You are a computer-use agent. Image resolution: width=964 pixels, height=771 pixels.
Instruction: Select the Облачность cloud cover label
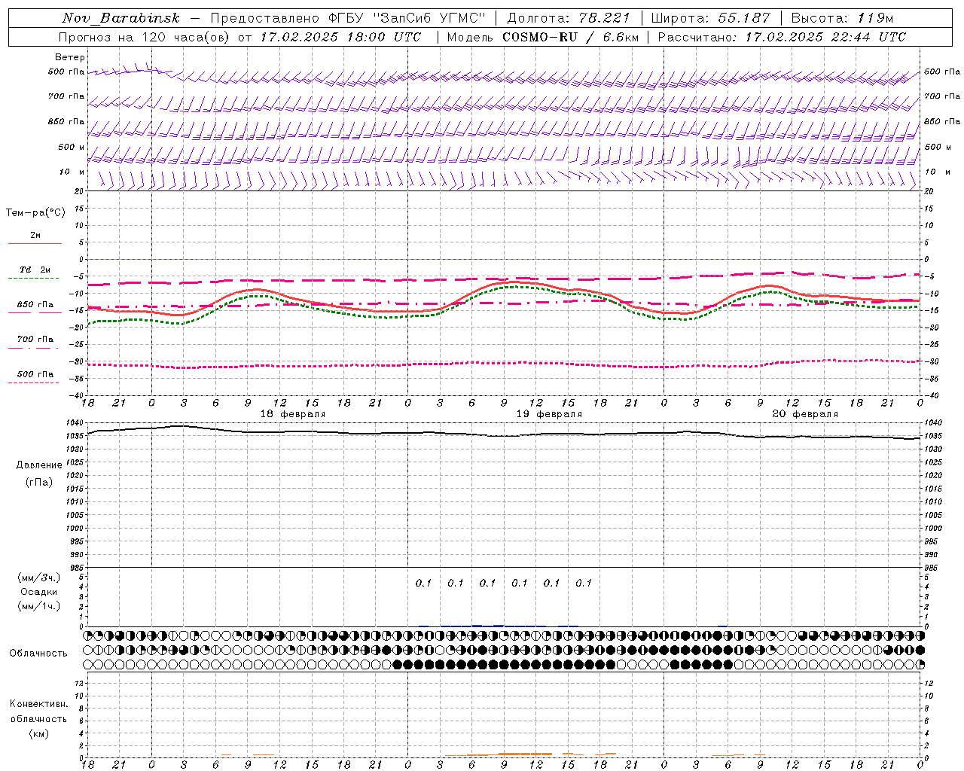[x=38, y=653]
